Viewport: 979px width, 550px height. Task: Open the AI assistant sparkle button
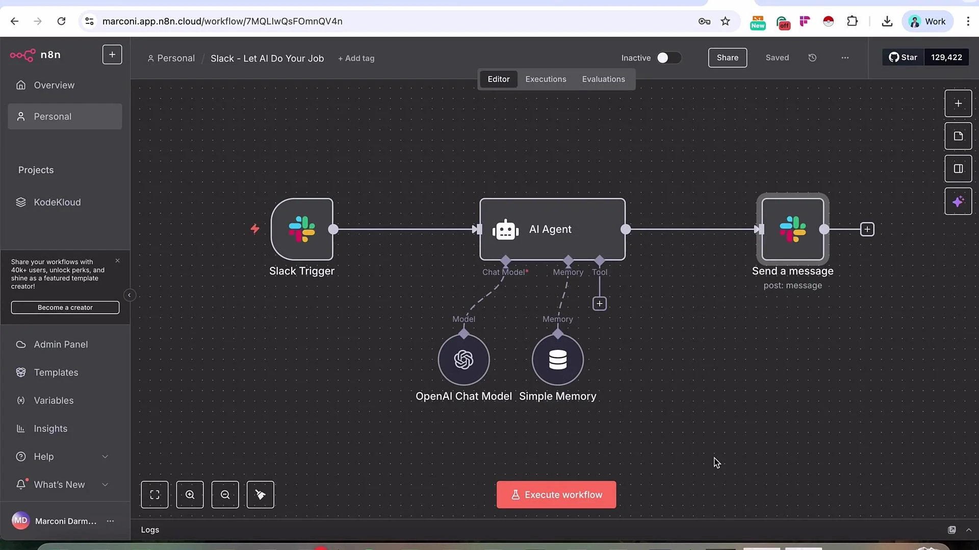958,201
